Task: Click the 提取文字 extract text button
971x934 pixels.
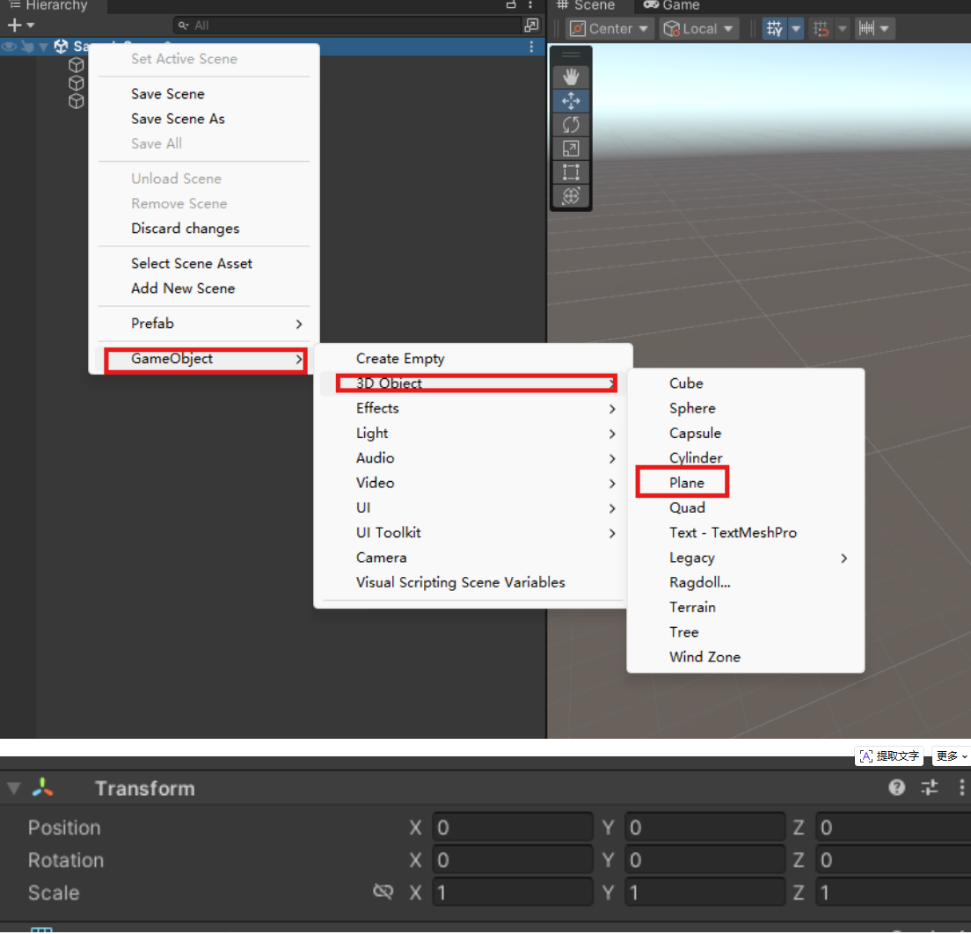Action: point(889,756)
